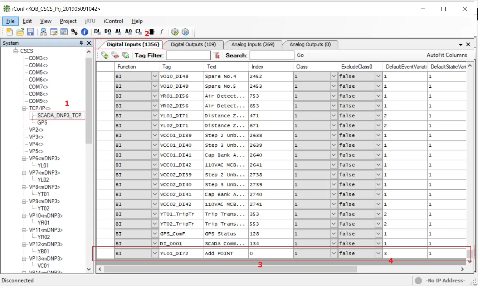
Task: Open Function dropdown for YL01_DI72 row
Action: coord(155,253)
